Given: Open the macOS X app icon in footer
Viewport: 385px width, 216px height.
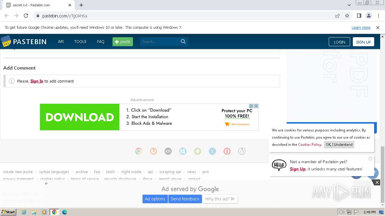Looking at the screenshot, I should 212,151.
